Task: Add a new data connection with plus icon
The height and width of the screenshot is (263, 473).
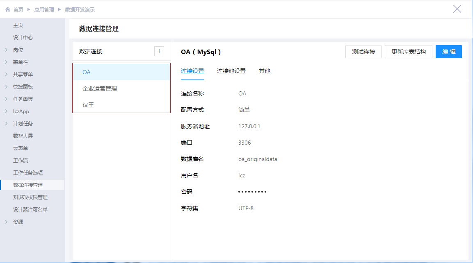Action: (x=159, y=51)
